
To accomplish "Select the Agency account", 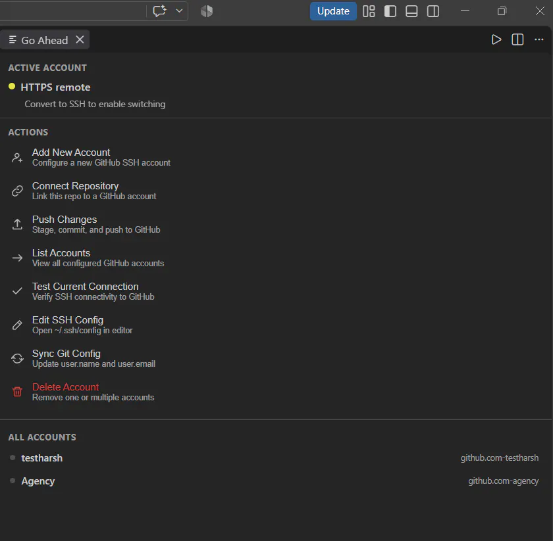I will click(x=38, y=481).
